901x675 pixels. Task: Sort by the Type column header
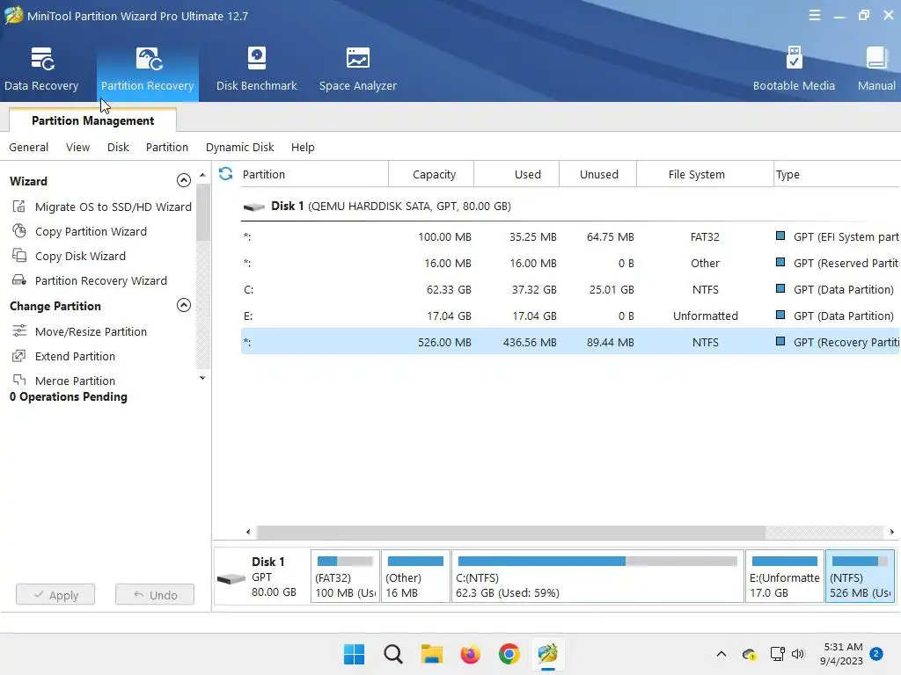click(x=837, y=174)
